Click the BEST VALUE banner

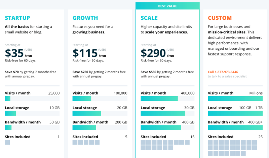click(167, 6)
